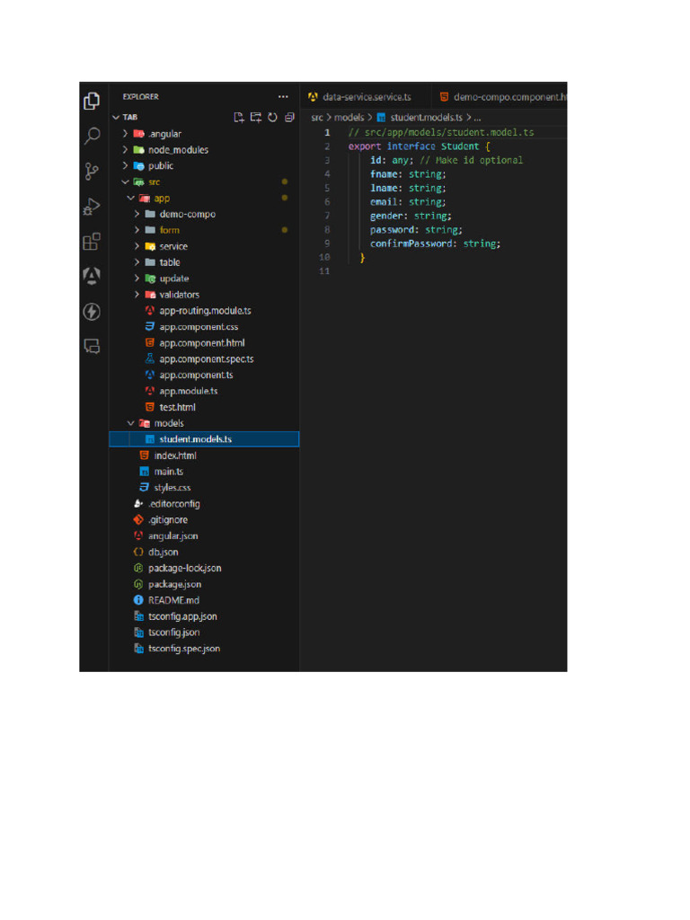690x920 pixels.
Task: Click the models breadcrumb segment
Action: (x=349, y=118)
